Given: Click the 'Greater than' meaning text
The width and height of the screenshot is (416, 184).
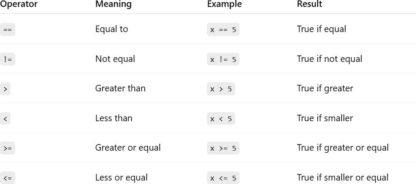Looking at the screenshot, I should tap(120, 88).
